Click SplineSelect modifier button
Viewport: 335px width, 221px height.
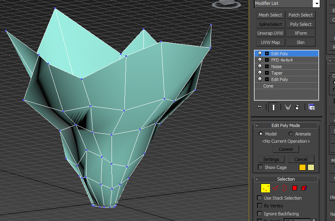click(x=270, y=24)
